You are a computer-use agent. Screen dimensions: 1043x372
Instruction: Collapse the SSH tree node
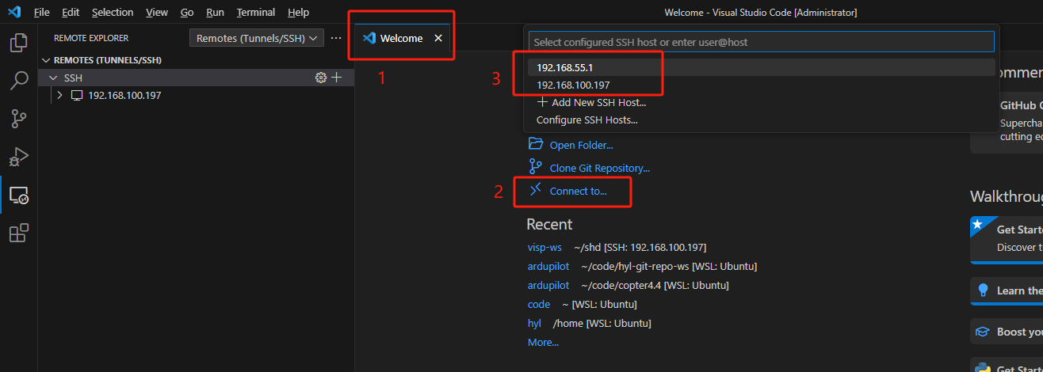(54, 78)
